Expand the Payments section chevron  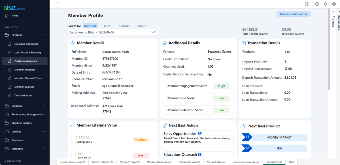pos(43,140)
